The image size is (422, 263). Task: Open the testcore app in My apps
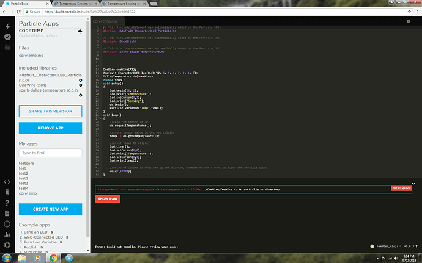tap(26, 164)
